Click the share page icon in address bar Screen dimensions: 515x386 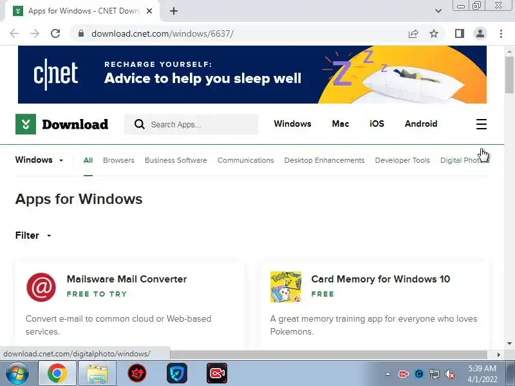(x=413, y=33)
